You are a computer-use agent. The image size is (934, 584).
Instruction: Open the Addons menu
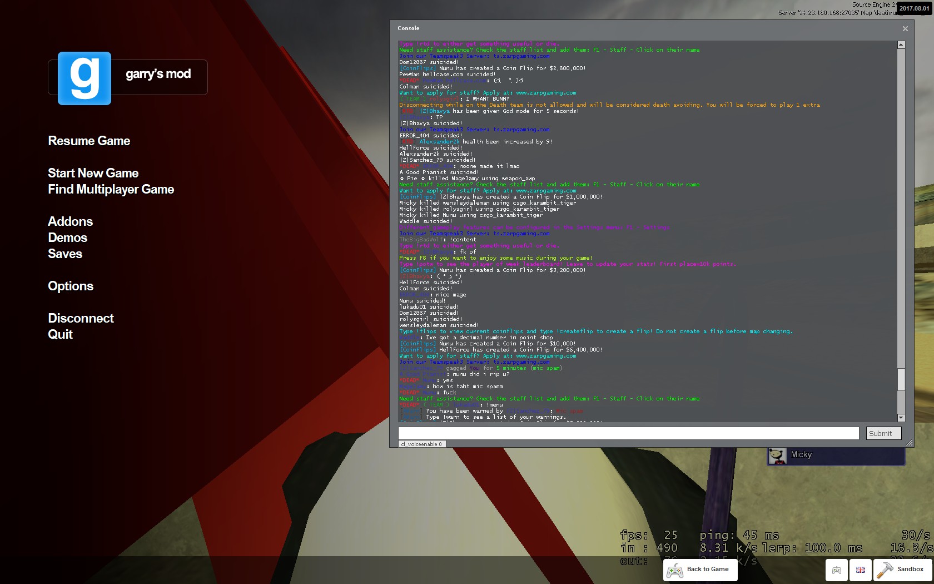pyautogui.click(x=71, y=221)
